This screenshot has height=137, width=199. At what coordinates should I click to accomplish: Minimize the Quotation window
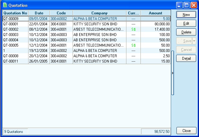tap(179, 5)
